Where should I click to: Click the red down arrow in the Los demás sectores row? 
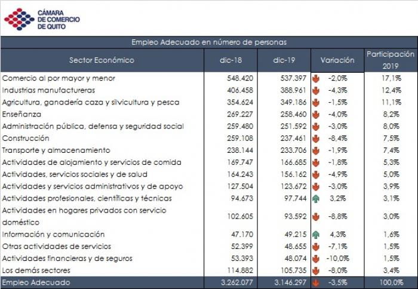316,270
